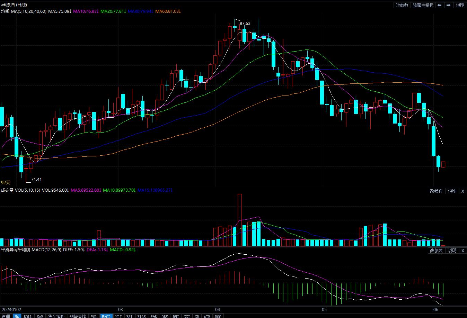Screen dimensions: 467x318
Task: Switch to the ROC indicator tab
Action: coord(218,316)
